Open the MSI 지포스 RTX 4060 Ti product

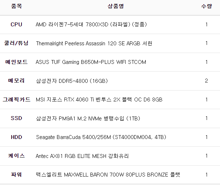99,100
